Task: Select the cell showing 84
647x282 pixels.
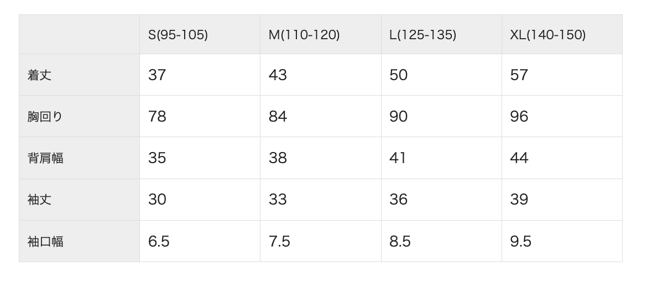Action: tap(278, 117)
